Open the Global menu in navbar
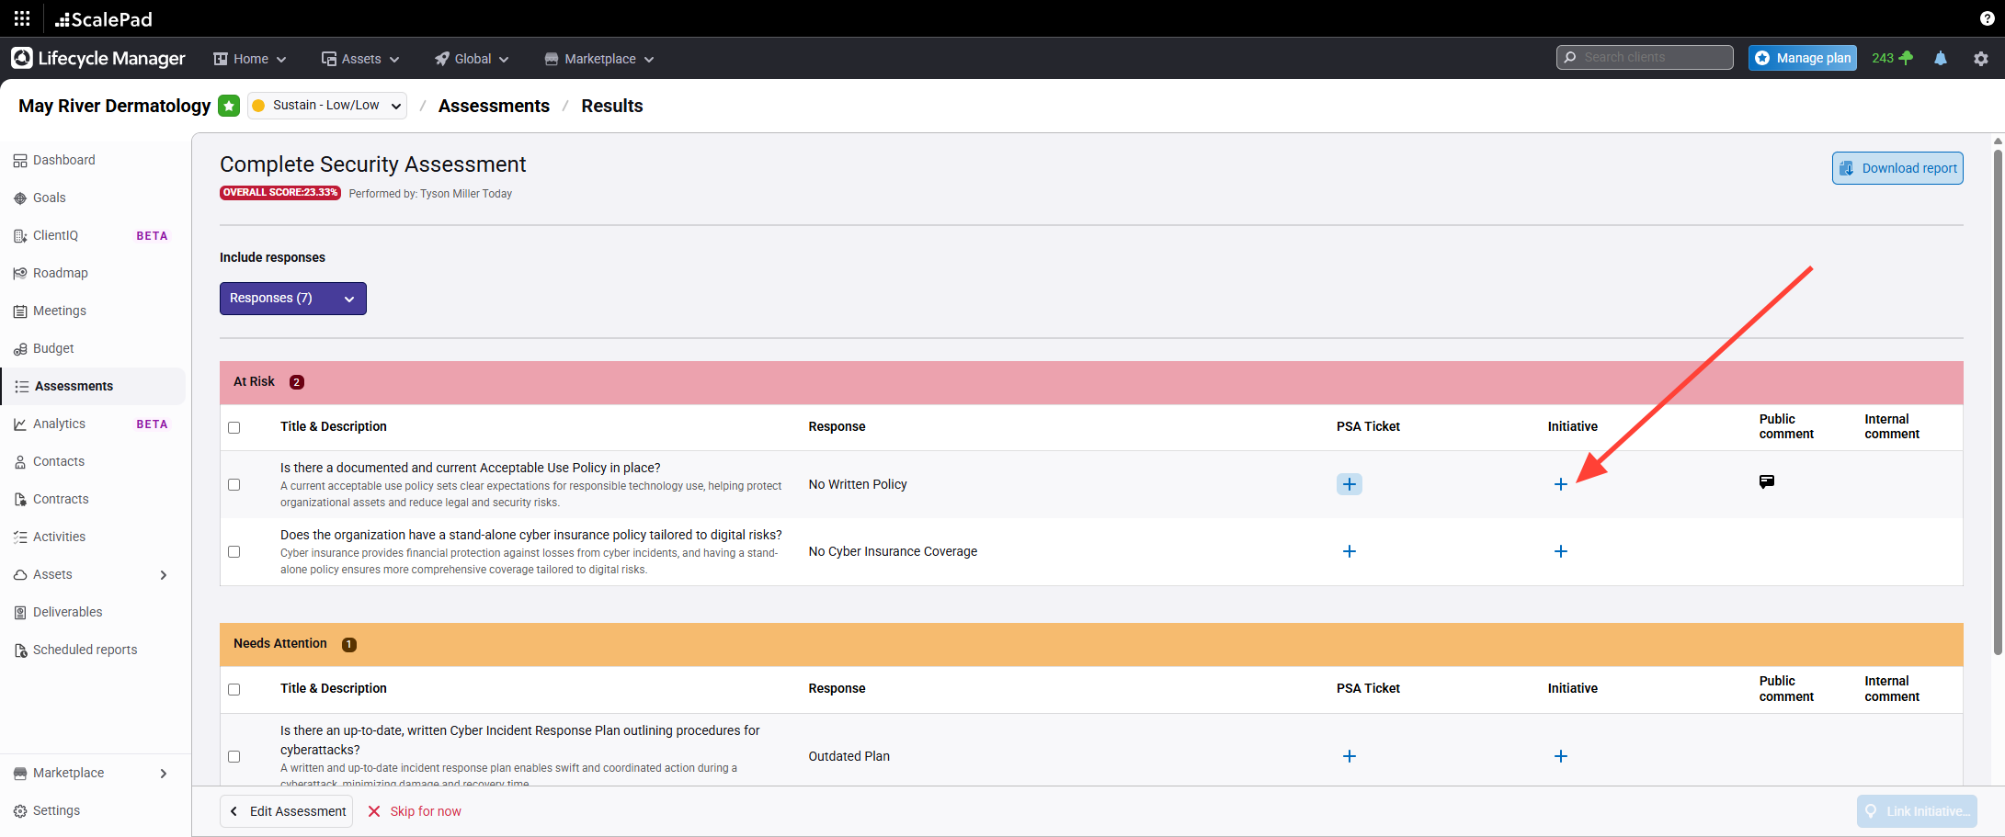 472,59
